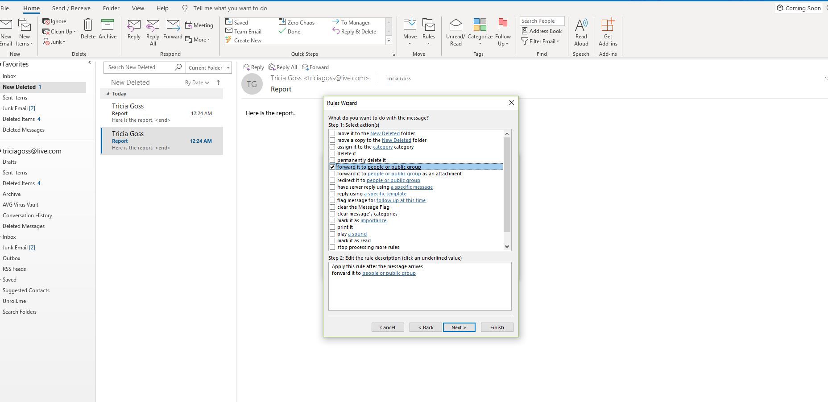The height and width of the screenshot is (402, 828).
Task: Select the Done quick step
Action: (290, 31)
